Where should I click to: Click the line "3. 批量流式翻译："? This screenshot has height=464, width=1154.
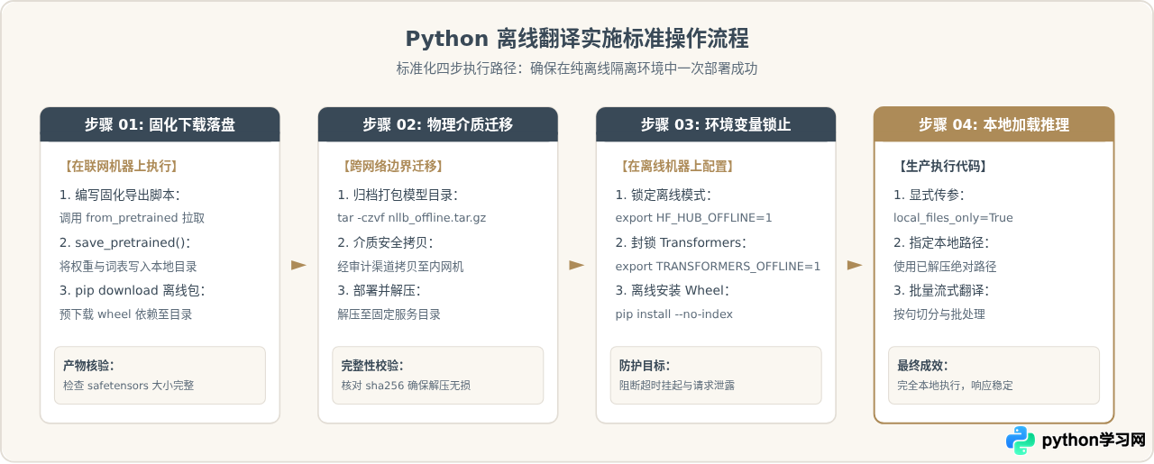[941, 291]
